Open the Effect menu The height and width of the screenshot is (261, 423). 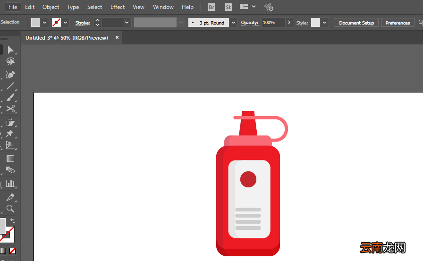point(118,7)
